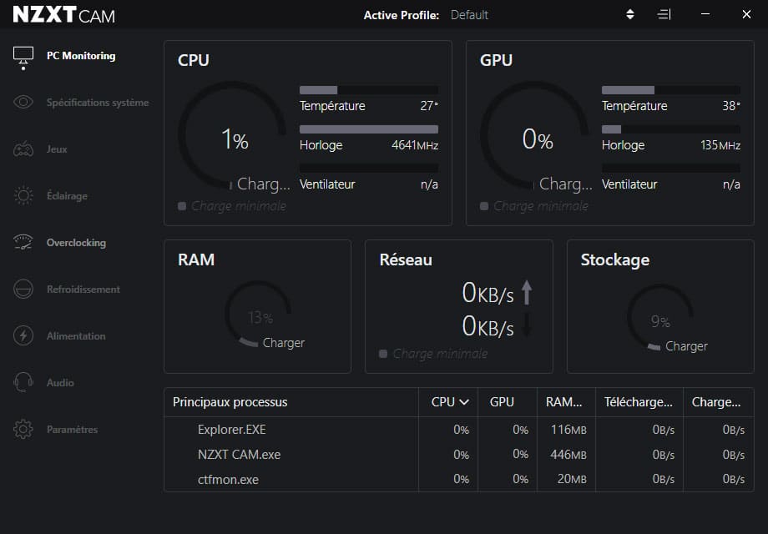Open the Active Profile up-down selector

630,15
